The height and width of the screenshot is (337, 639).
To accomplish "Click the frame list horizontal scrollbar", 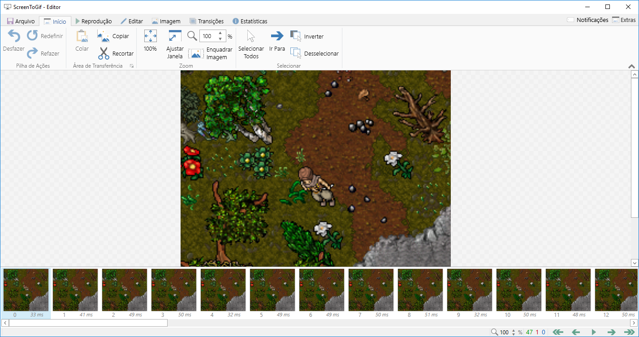I will (88, 323).
